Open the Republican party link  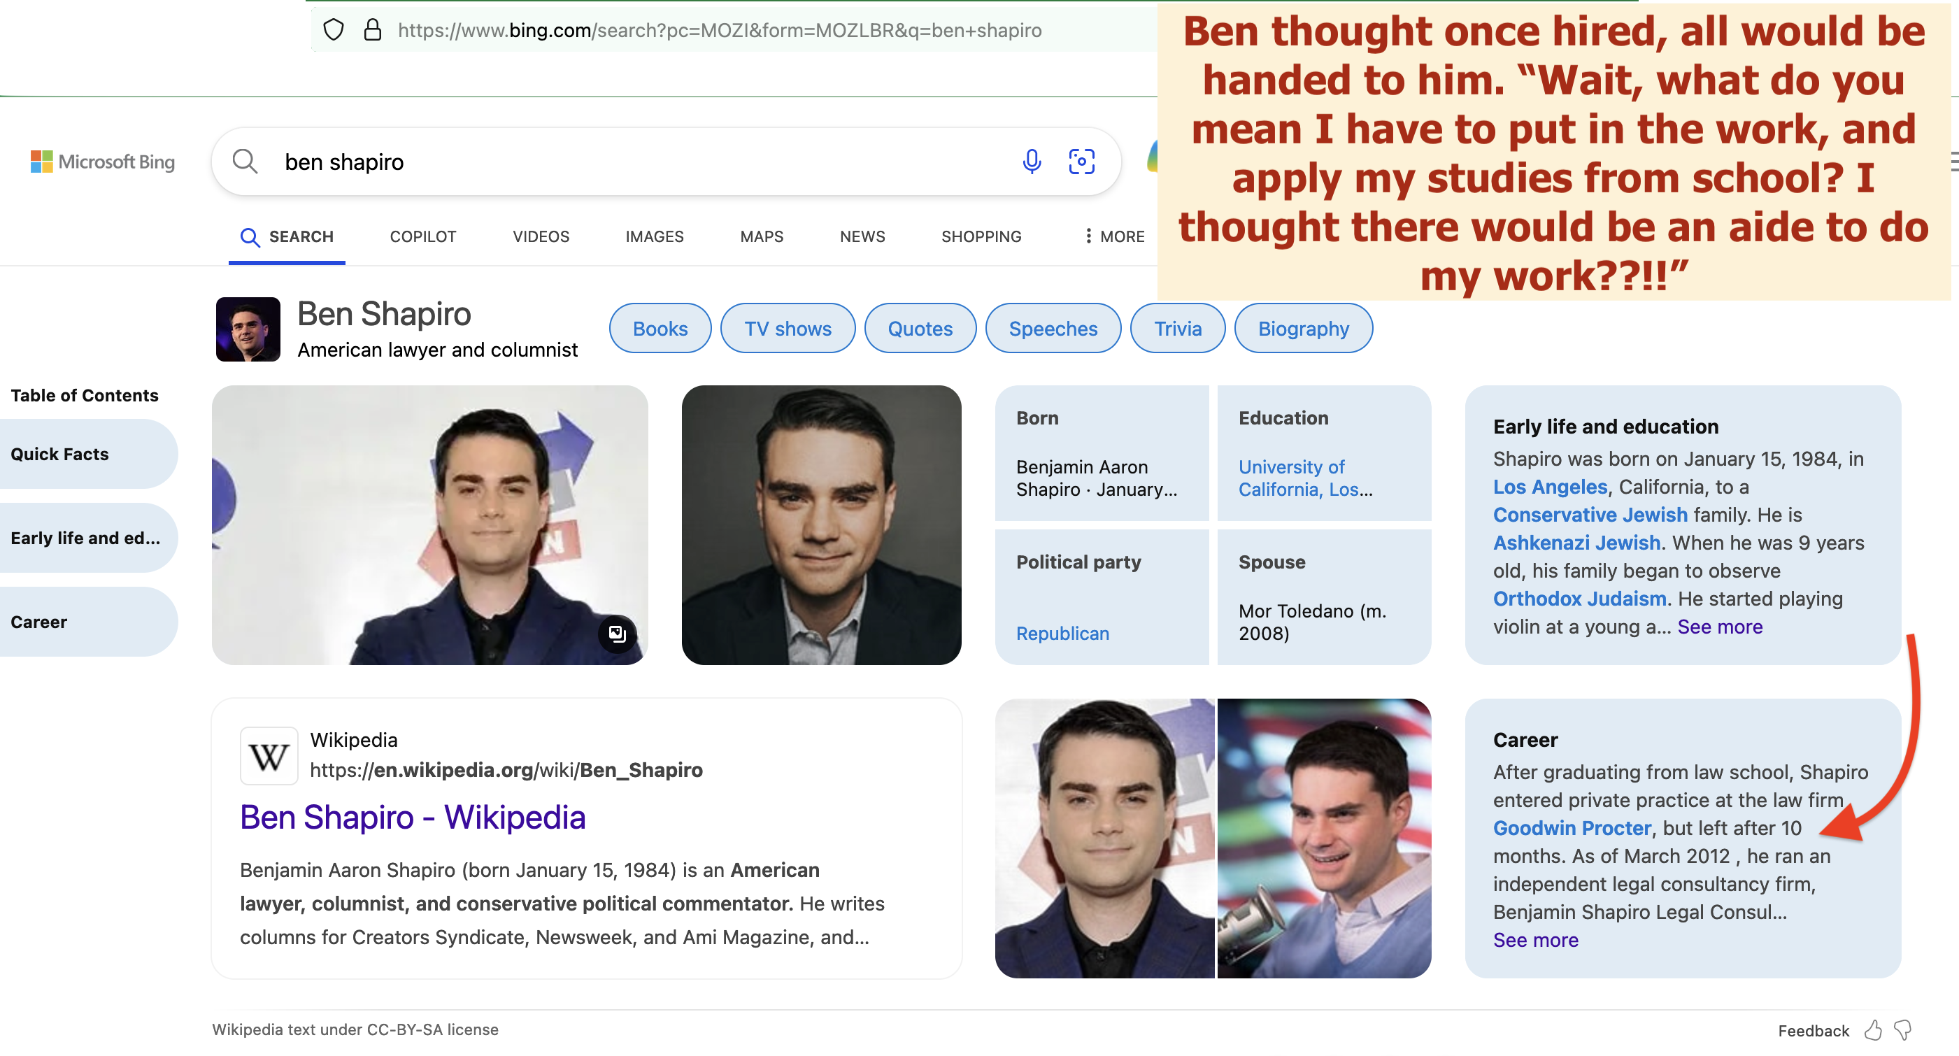(1062, 634)
